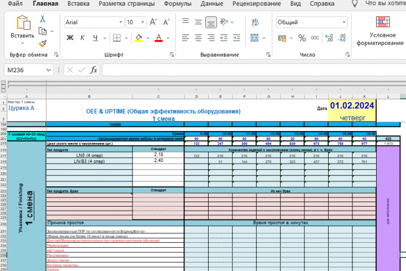Select column B header
Image resolution: width=406 pixels, height=271 pixels.
(x=89, y=97)
